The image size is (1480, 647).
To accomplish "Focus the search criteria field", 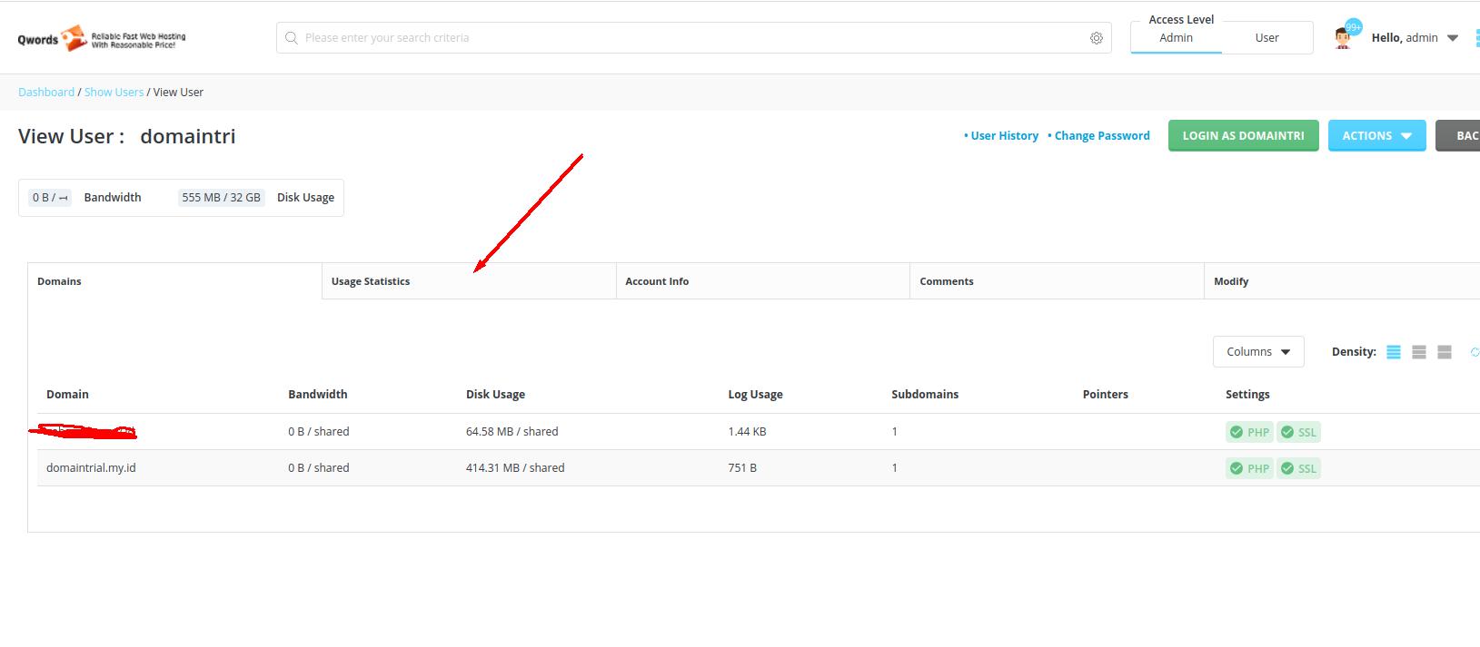I will [x=694, y=38].
